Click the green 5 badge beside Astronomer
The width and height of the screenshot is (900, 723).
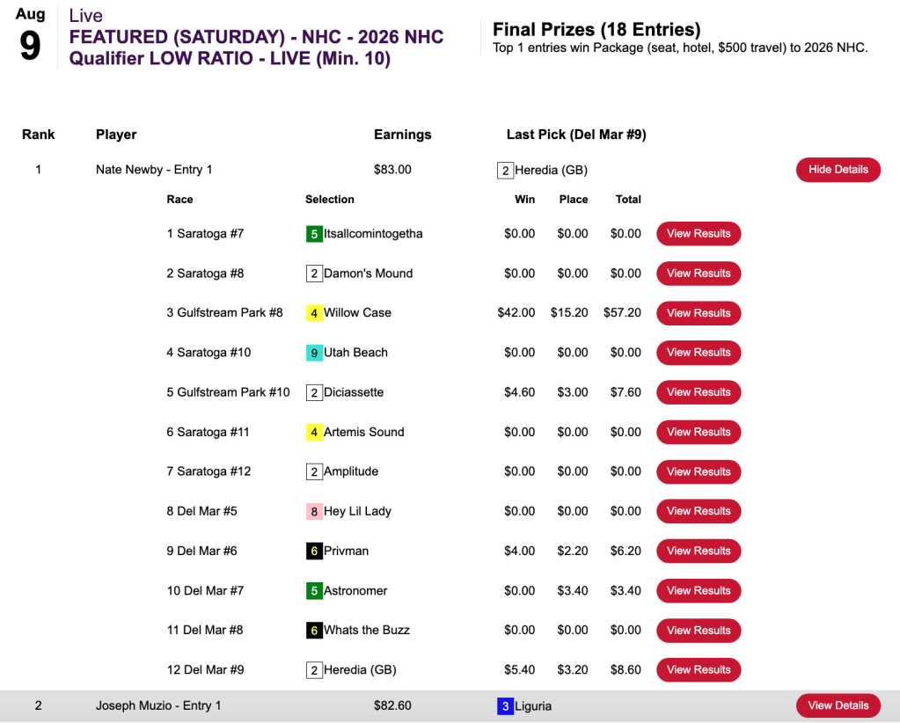click(314, 590)
